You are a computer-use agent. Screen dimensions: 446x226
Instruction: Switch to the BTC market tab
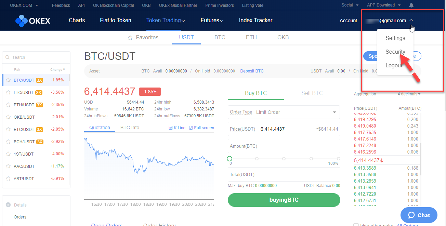tap(220, 38)
